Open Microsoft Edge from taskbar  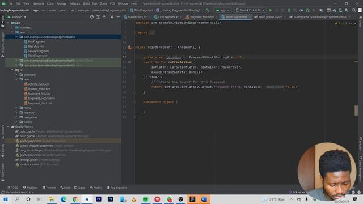click(x=64, y=199)
